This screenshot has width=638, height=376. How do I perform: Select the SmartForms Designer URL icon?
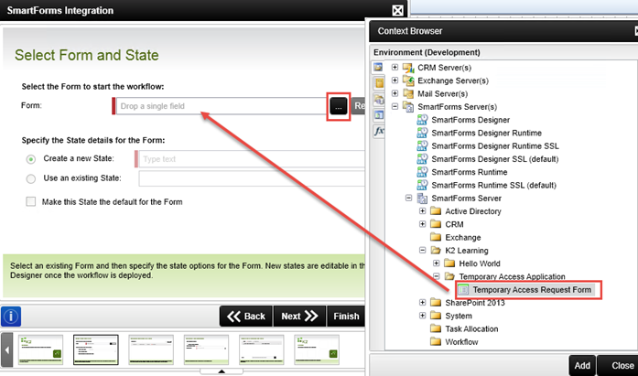tap(422, 120)
